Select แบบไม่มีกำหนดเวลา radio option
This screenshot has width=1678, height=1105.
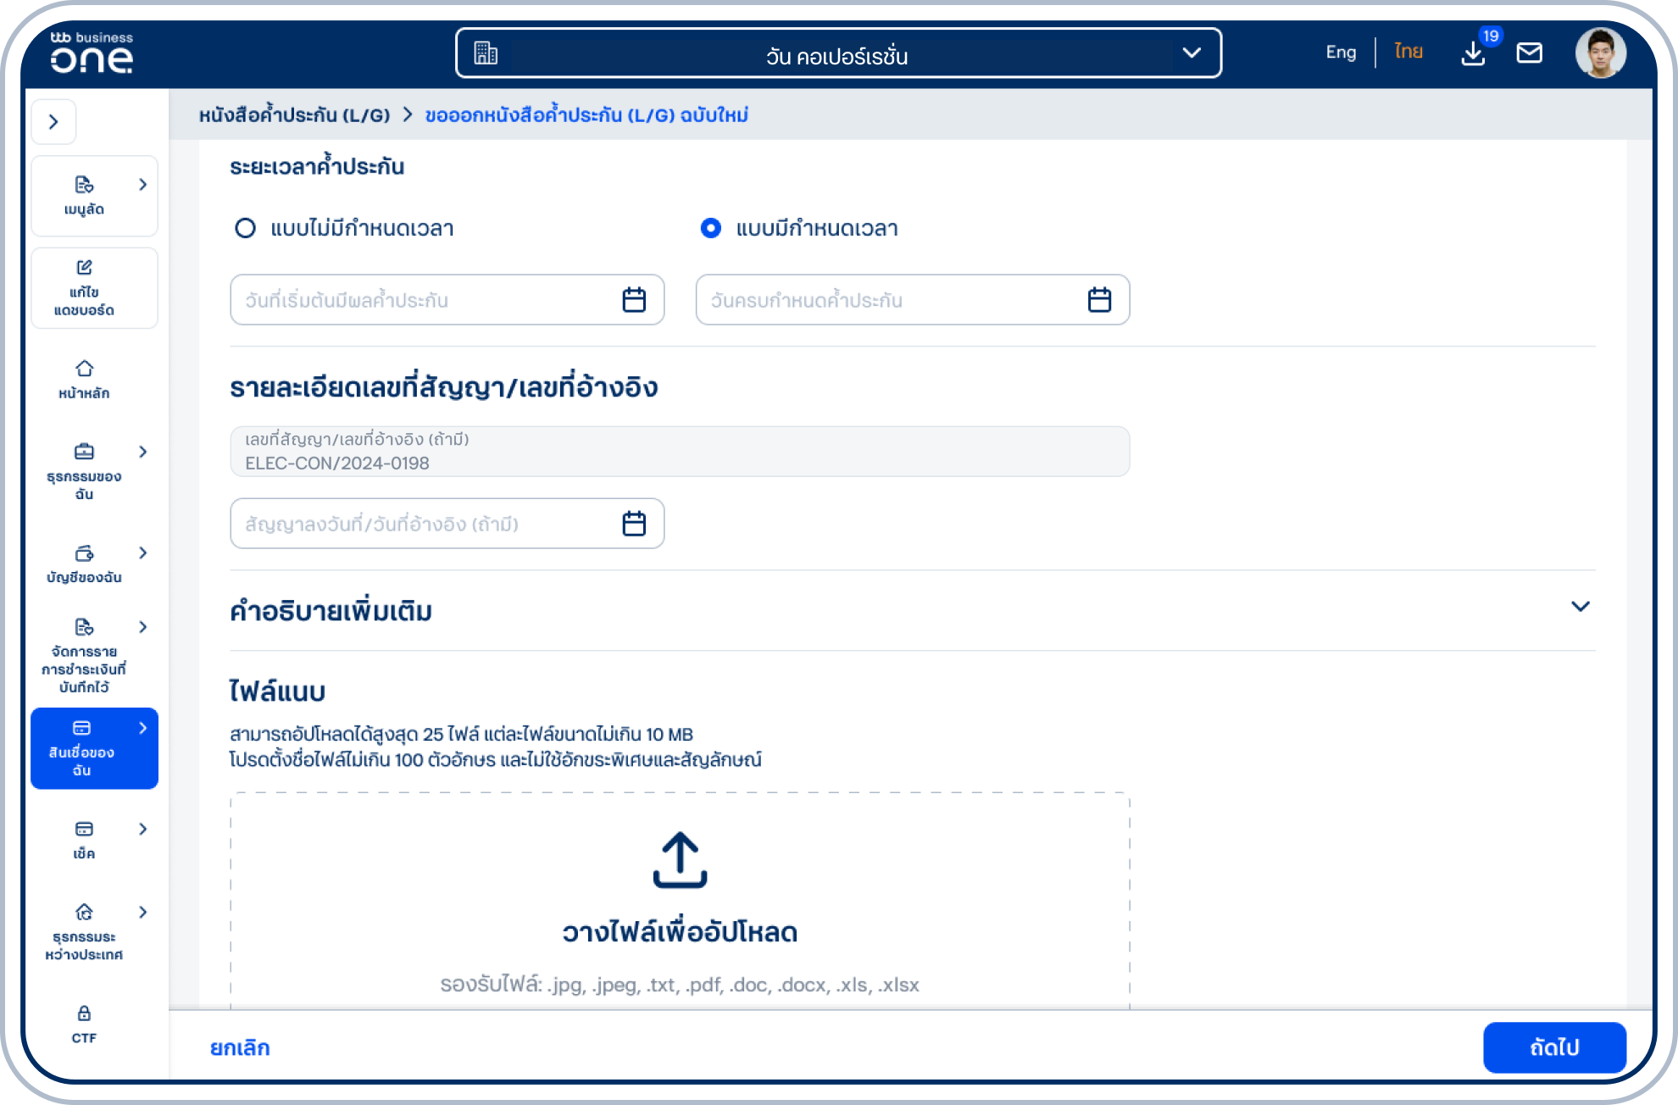pos(246,228)
